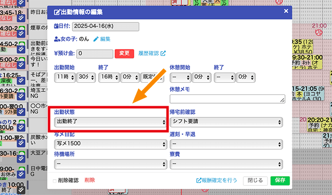Click the green 保存 button

pos(280,181)
